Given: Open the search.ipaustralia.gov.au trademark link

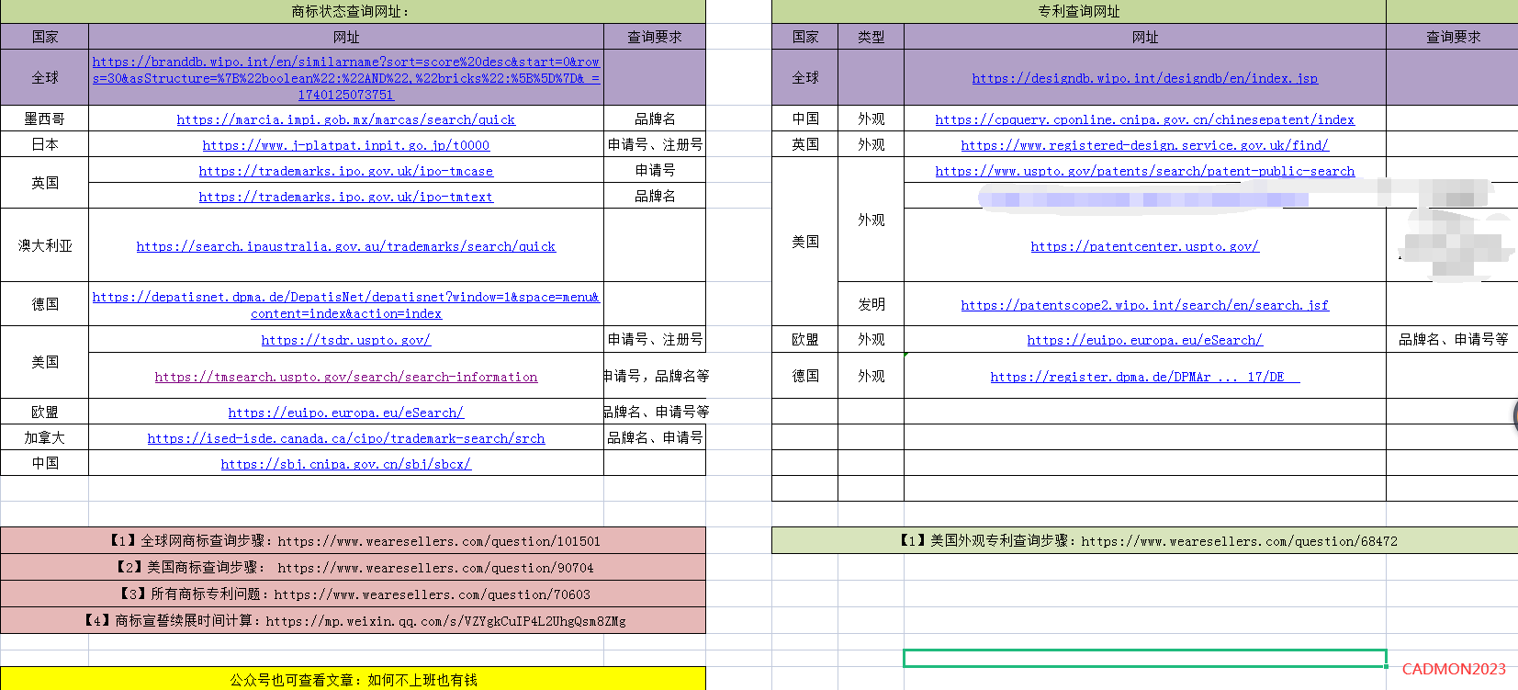Looking at the screenshot, I should coord(345,246).
